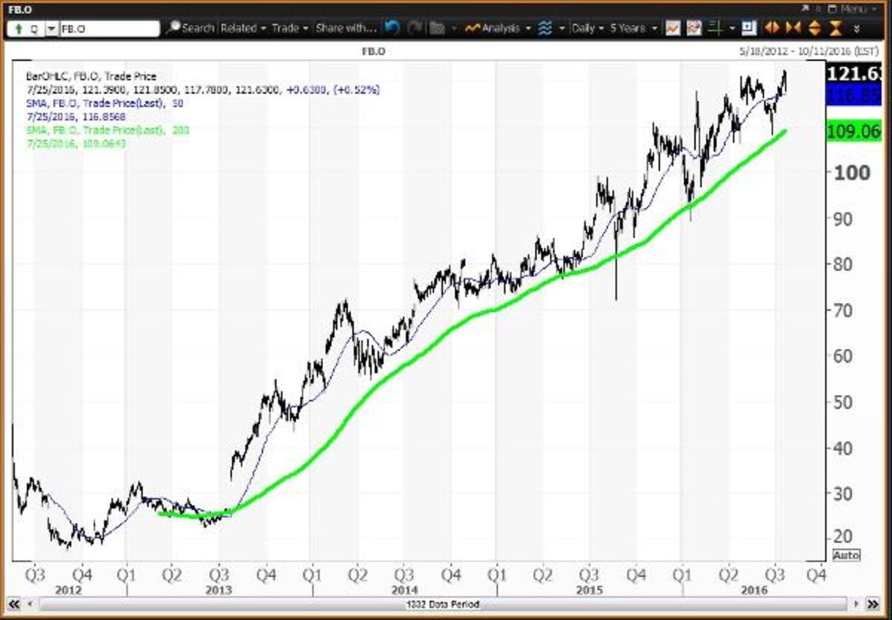
Task: Compress chart vertically with hourglass icon
Action: pyautogui.click(x=836, y=28)
